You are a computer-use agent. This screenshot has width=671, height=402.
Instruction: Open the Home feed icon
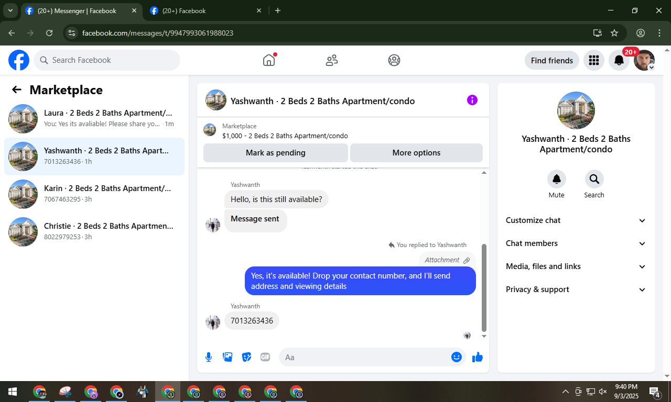click(x=269, y=60)
